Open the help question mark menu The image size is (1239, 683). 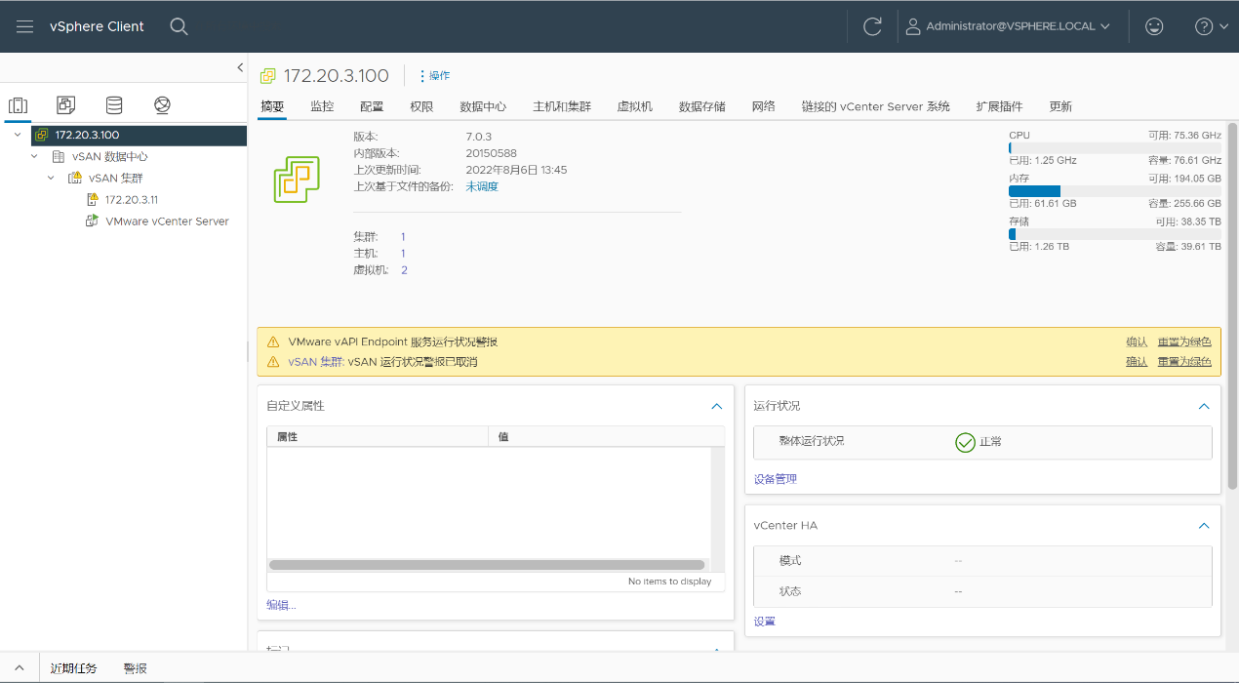point(1212,27)
